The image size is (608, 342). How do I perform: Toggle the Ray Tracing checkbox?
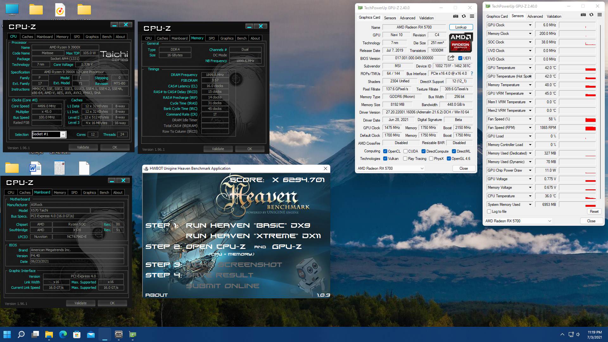[x=405, y=159]
